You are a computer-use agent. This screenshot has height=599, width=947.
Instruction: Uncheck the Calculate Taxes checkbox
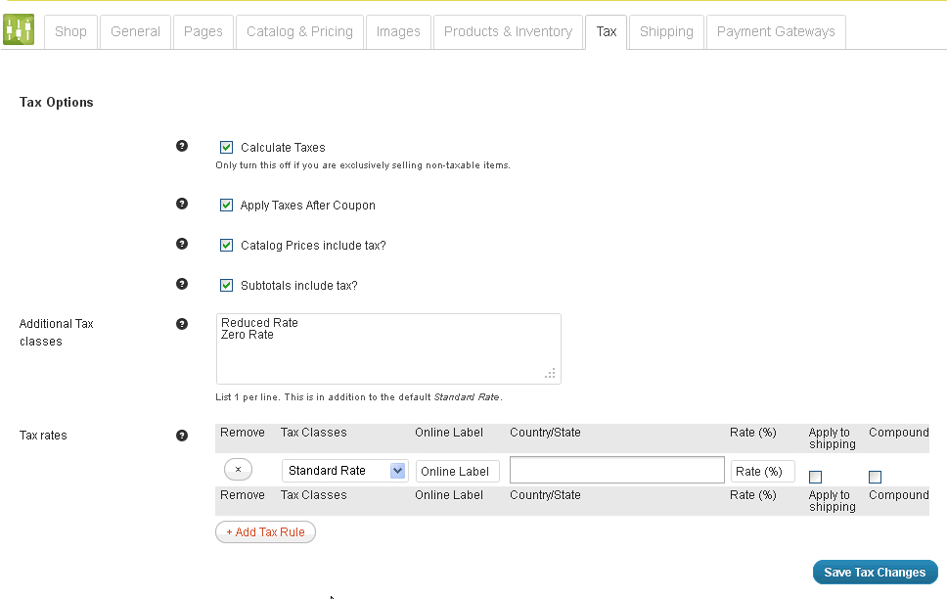(x=227, y=148)
